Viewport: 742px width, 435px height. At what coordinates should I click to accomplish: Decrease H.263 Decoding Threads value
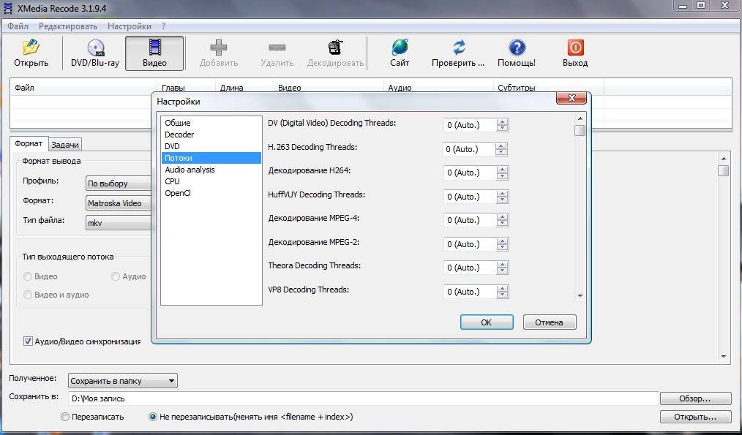coord(501,152)
